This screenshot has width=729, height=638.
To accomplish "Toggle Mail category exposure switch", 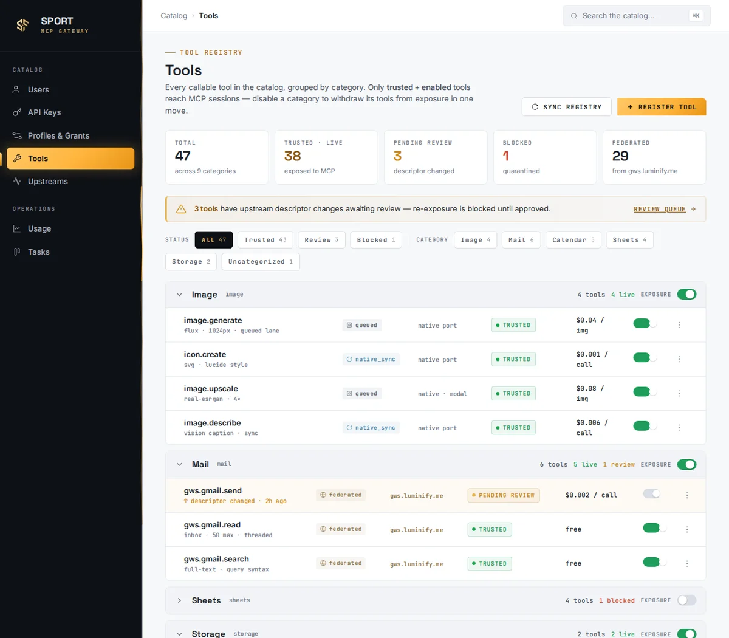I will coord(686,465).
